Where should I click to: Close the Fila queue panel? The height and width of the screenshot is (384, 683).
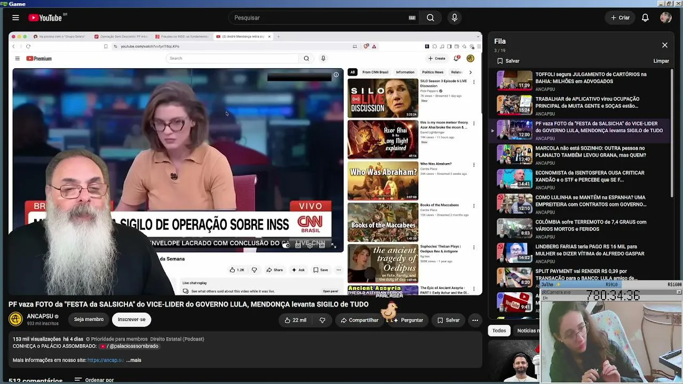click(x=664, y=45)
